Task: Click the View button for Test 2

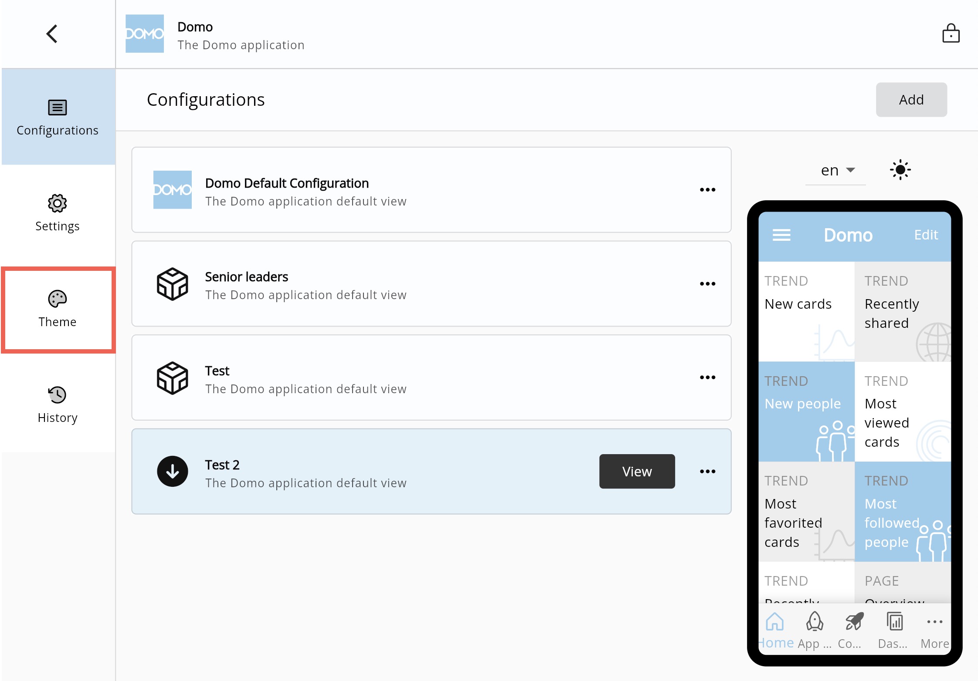Action: click(637, 472)
